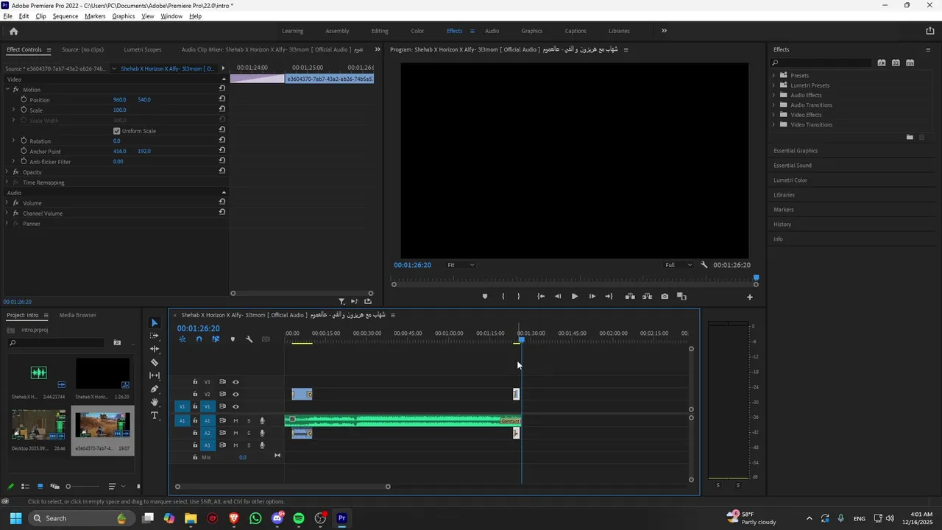942x530 pixels.
Task: Toggle Position animation stopwatch
Action: pos(24,99)
